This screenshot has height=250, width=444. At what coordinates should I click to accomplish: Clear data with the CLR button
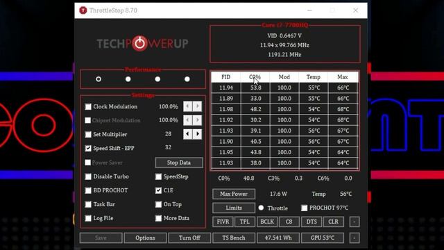coord(333,222)
